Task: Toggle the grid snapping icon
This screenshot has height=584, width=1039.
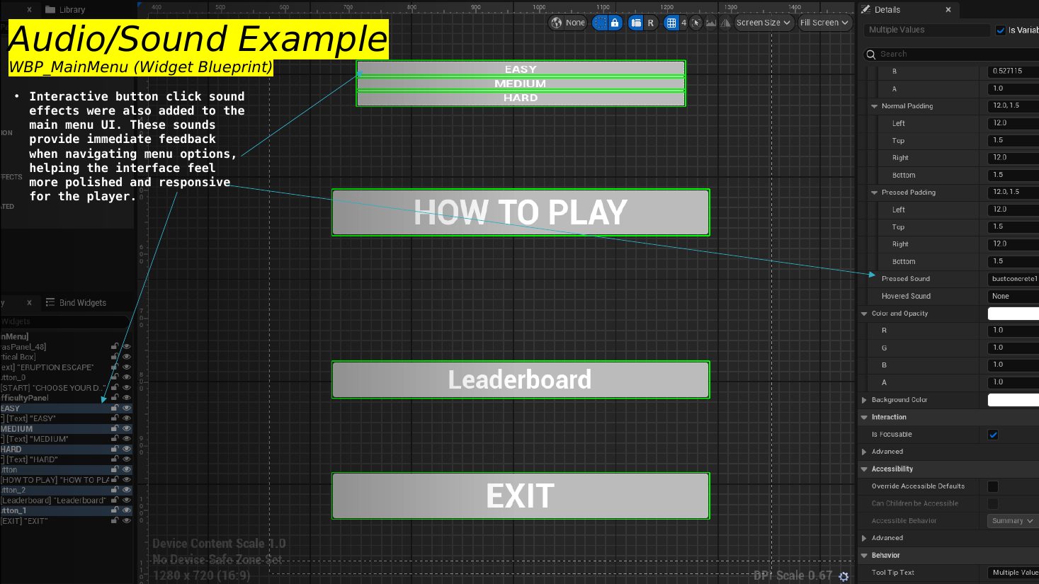Action: point(671,23)
